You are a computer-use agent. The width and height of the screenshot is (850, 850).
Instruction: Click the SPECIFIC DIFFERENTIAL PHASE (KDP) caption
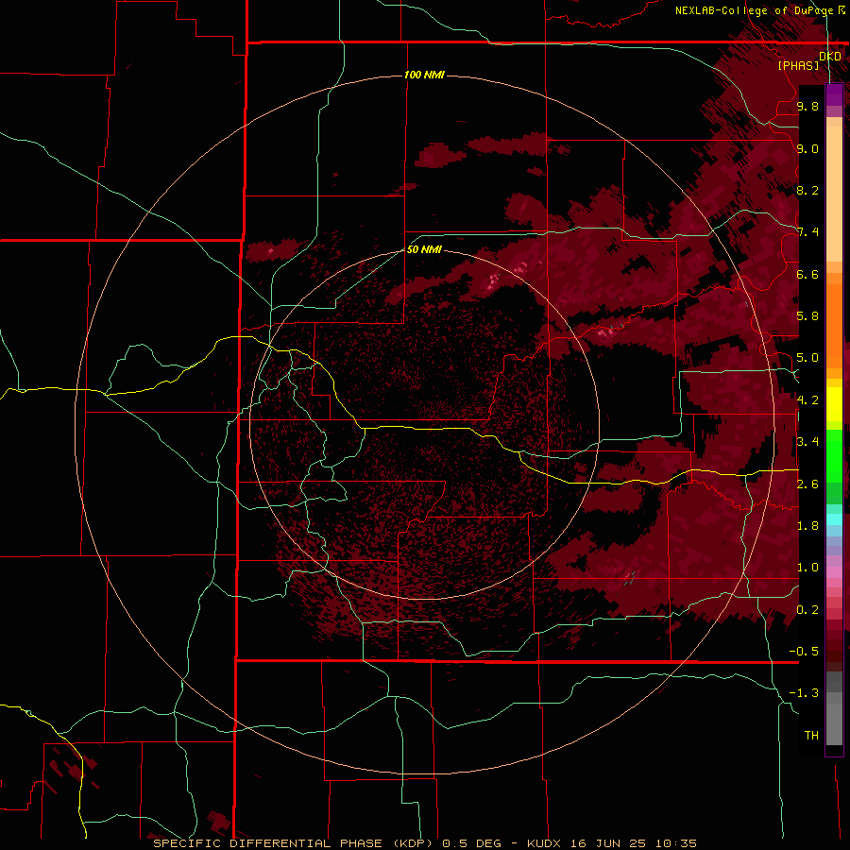click(x=295, y=843)
